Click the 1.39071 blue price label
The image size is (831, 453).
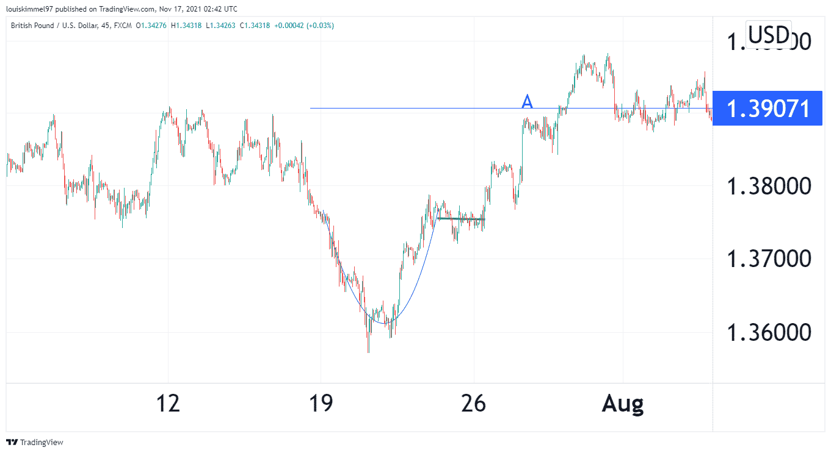point(767,109)
